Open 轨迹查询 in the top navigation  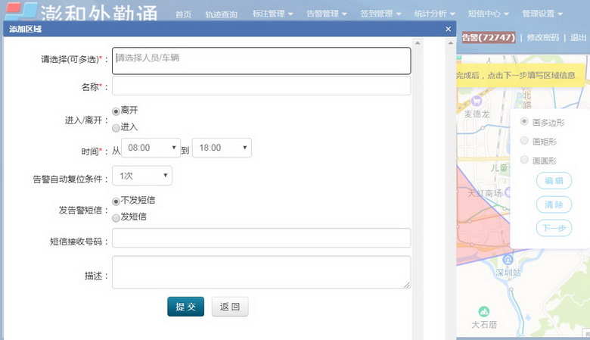(x=221, y=14)
